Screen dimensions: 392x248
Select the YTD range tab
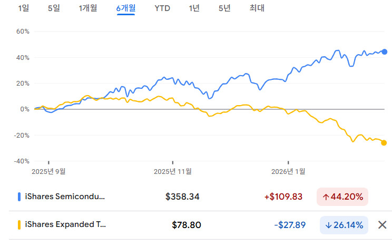162,8
